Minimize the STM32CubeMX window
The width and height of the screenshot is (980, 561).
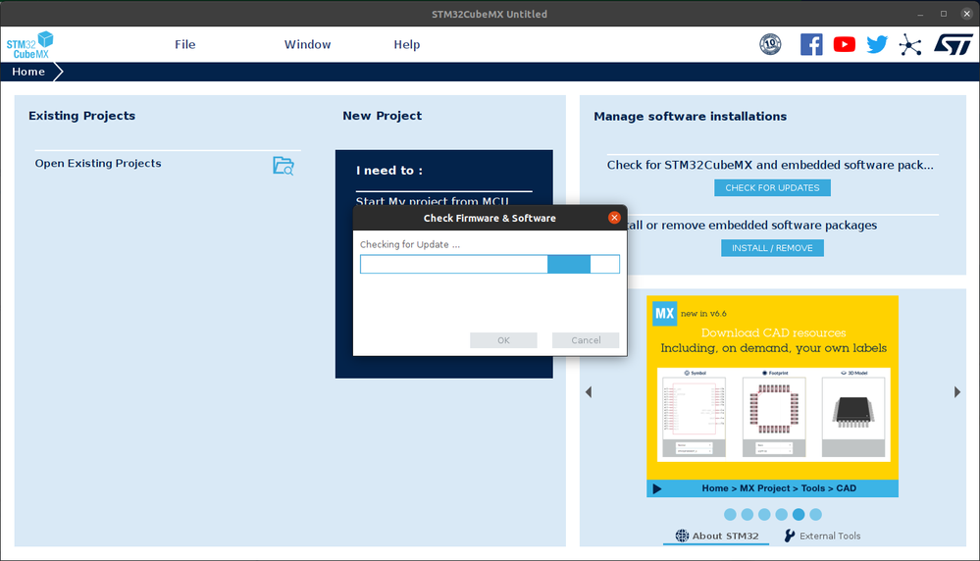click(920, 14)
